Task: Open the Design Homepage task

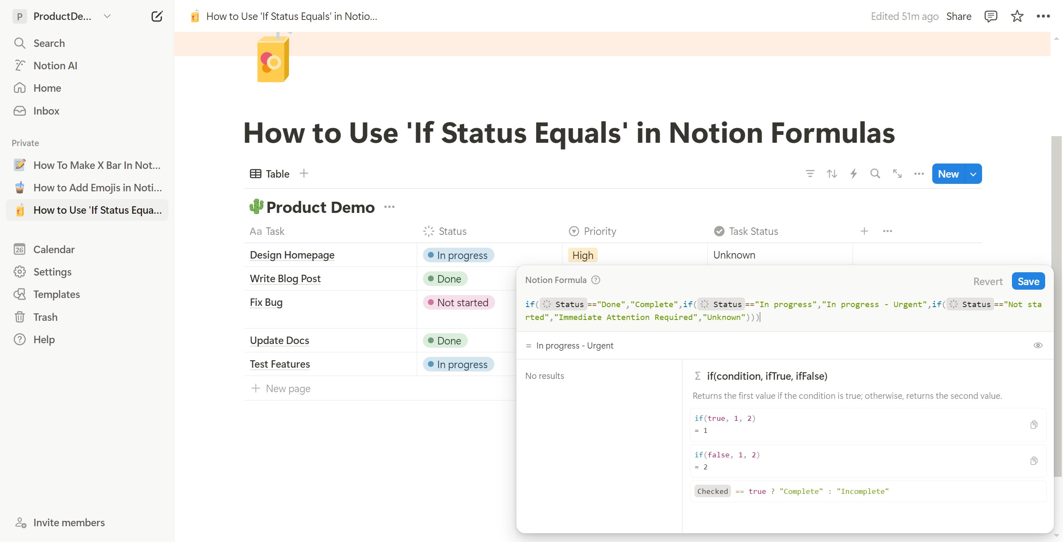Action: click(292, 255)
